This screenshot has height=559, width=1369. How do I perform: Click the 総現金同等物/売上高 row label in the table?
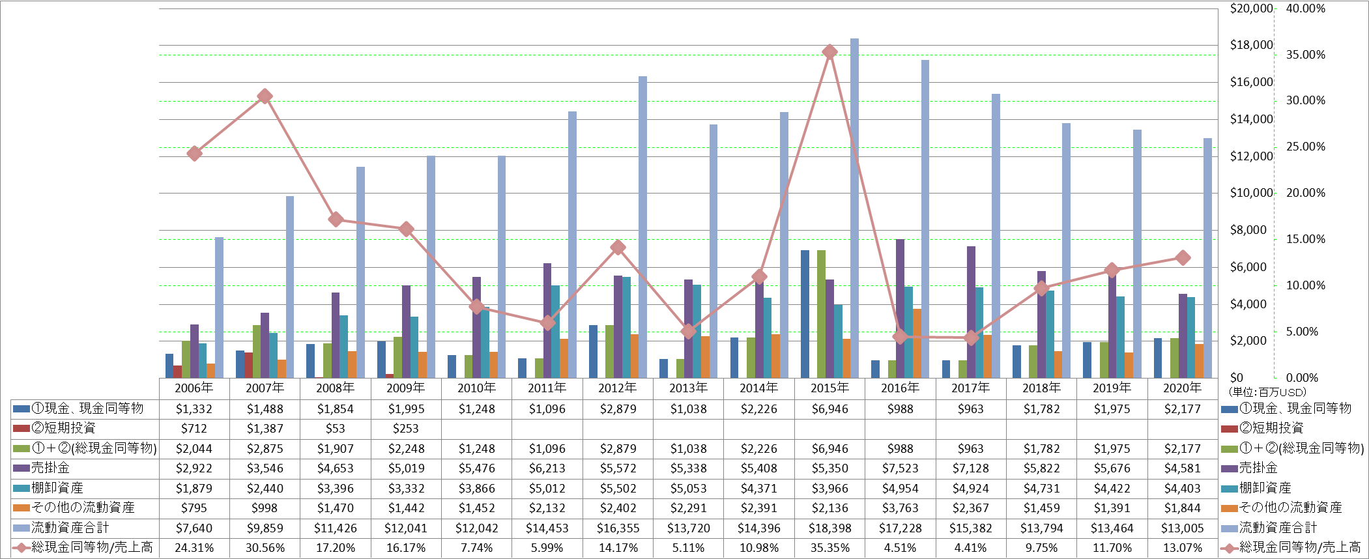(x=93, y=548)
